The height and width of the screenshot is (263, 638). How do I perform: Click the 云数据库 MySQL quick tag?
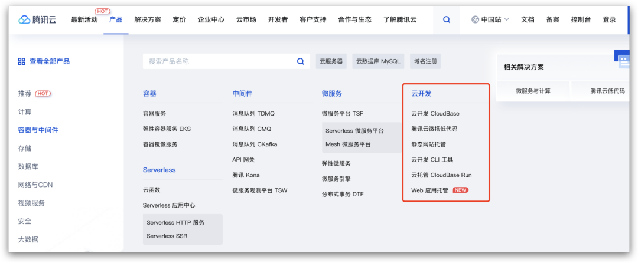click(x=379, y=61)
